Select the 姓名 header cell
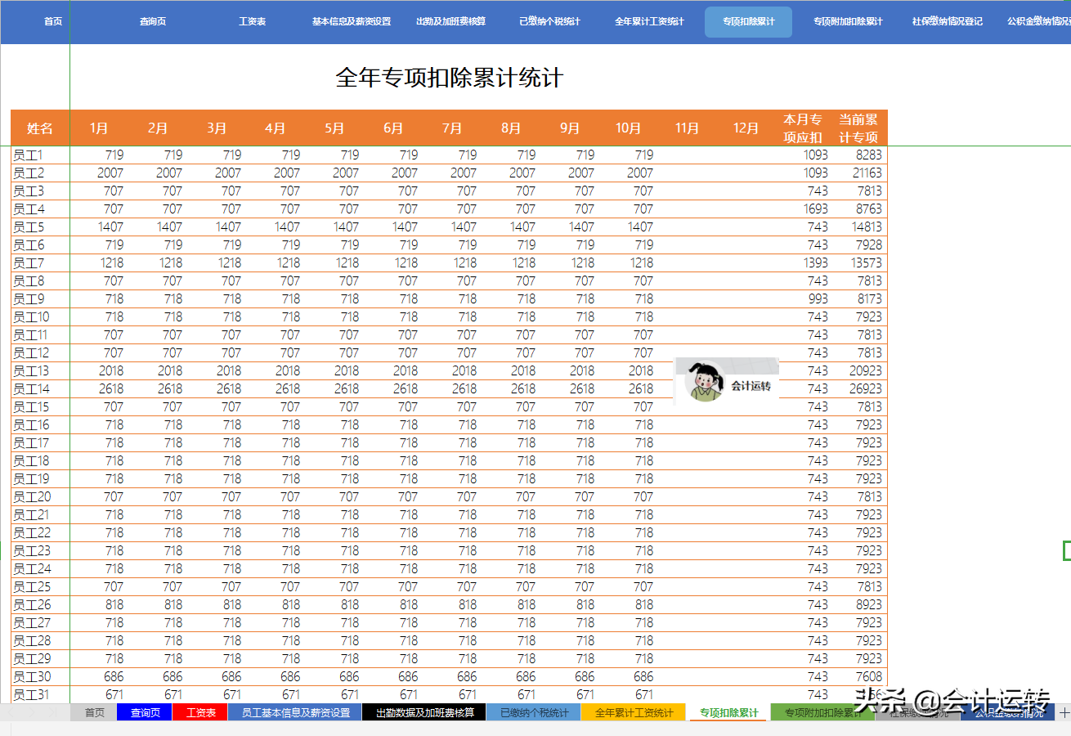This screenshot has height=736, width=1071. 40,128
